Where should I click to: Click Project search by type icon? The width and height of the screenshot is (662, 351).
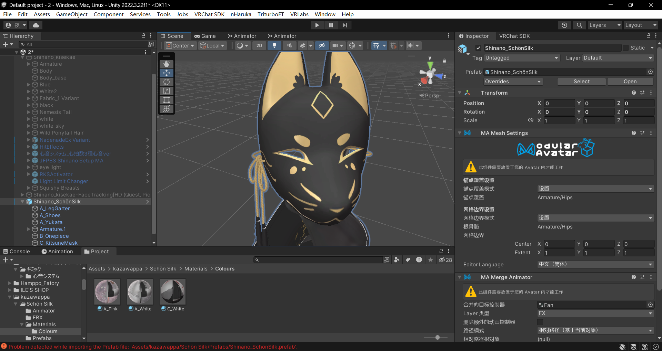[x=397, y=260]
